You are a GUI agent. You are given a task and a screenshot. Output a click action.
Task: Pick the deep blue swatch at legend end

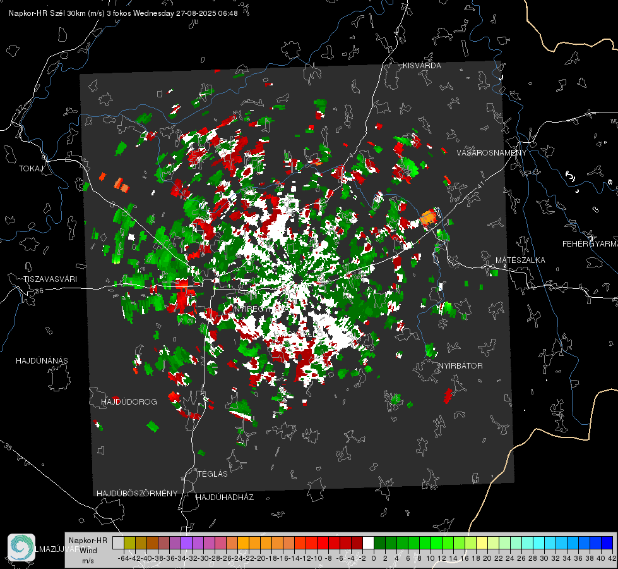(x=607, y=542)
